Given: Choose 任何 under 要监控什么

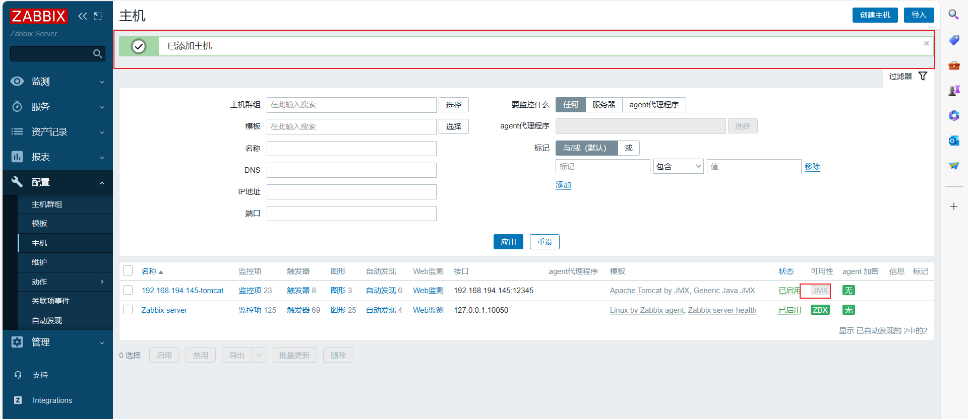Looking at the screenshot, I should coord(571,105).
